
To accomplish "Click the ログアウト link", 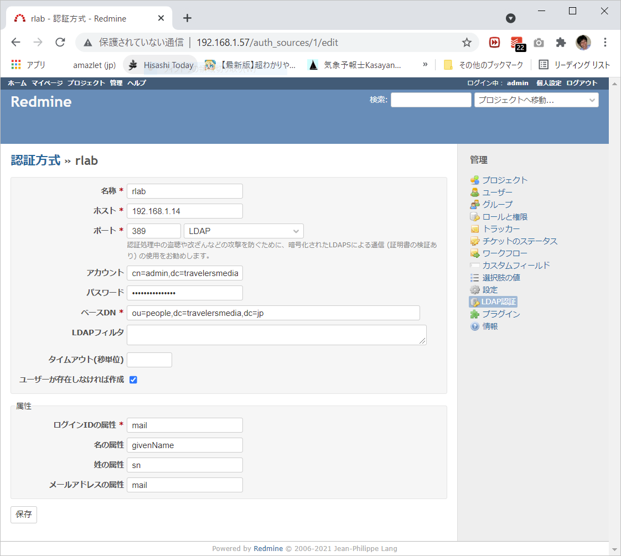I will pyautogui.click(x=582, y=83).
